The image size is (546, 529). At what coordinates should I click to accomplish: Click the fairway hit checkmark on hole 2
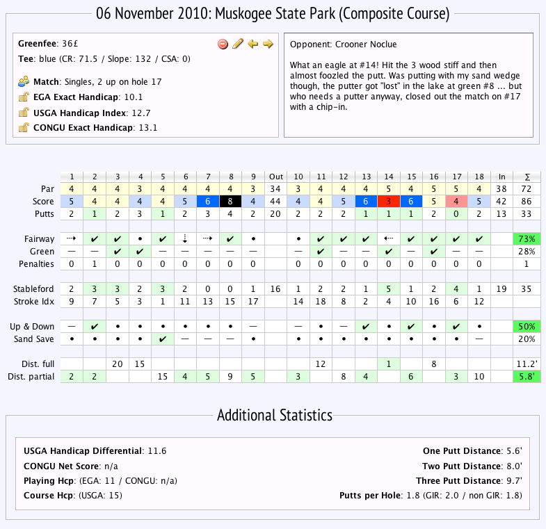pos(95,238)
